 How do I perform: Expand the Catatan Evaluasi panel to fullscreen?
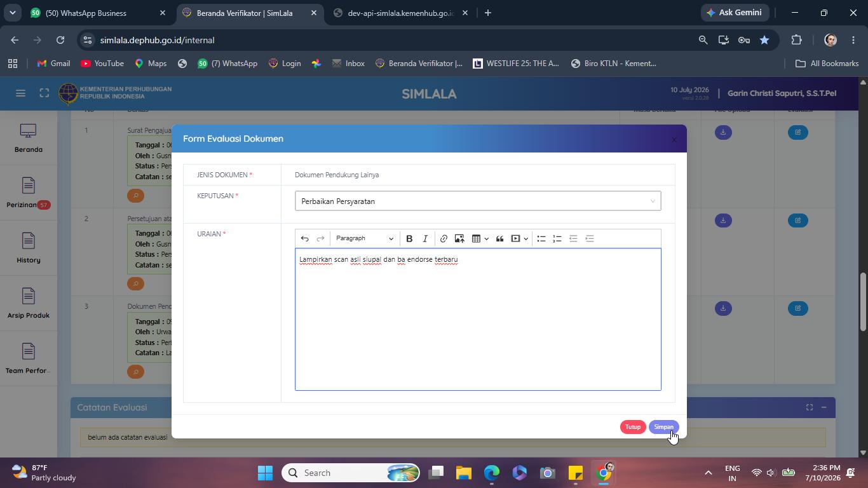tap(810, 407)
